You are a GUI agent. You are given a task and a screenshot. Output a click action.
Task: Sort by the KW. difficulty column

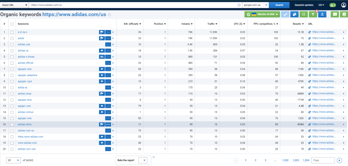132,24
